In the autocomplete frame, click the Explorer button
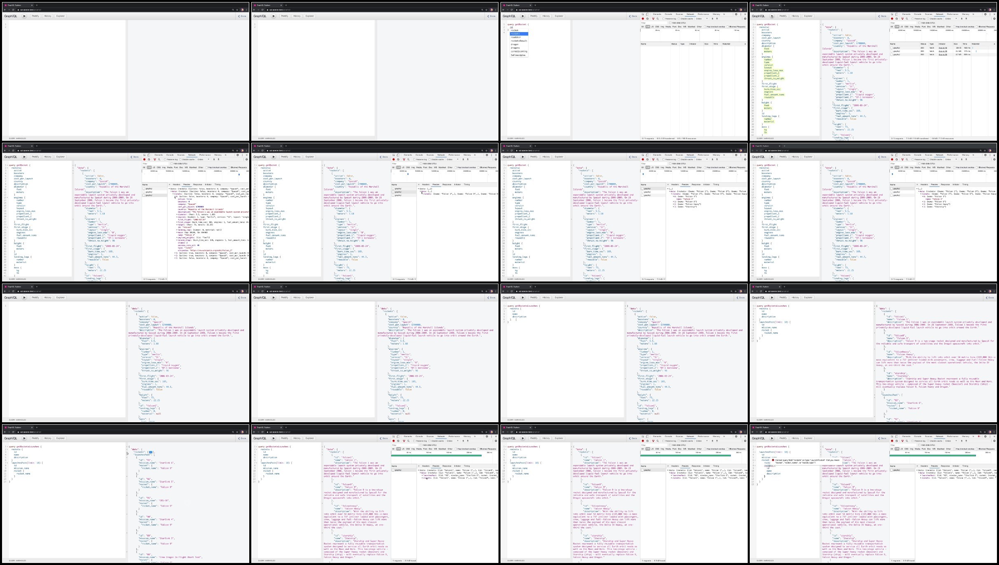Image resolution: width=999 pixels, height=565 pixels. tap(559, 16)
